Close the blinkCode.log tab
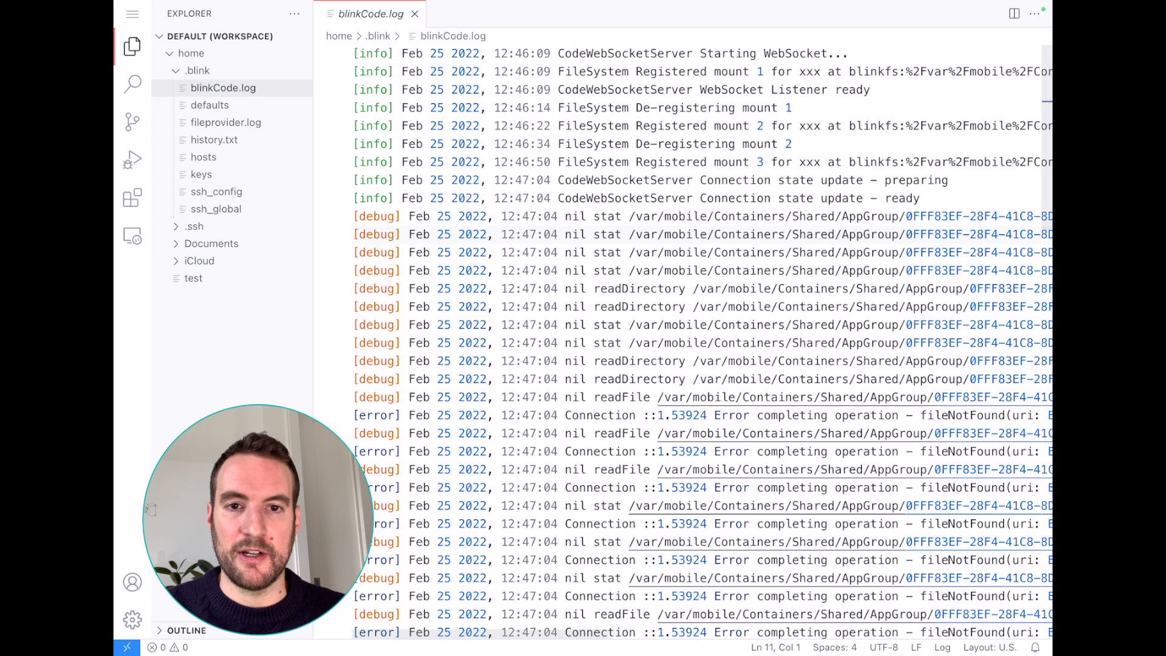The image size is (1166, 656). pos(415,14)
